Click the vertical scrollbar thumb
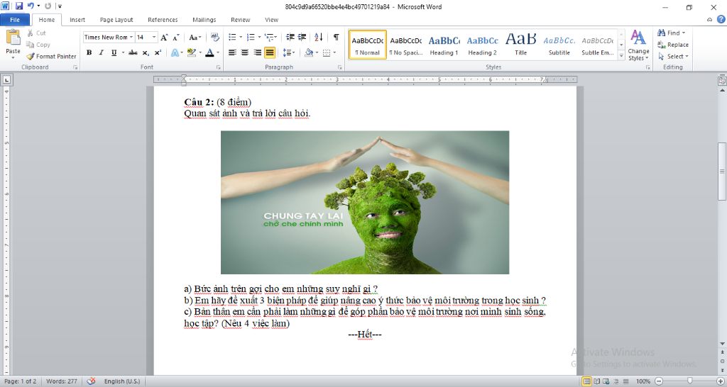The image size is (727, 387). click(722, 172)
